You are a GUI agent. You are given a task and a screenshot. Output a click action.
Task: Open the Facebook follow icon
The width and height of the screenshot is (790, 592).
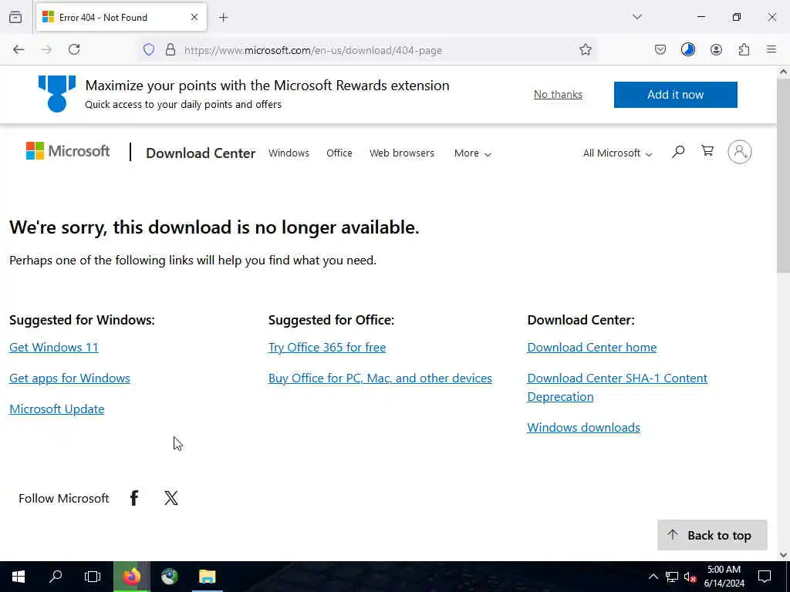[134, 498]
